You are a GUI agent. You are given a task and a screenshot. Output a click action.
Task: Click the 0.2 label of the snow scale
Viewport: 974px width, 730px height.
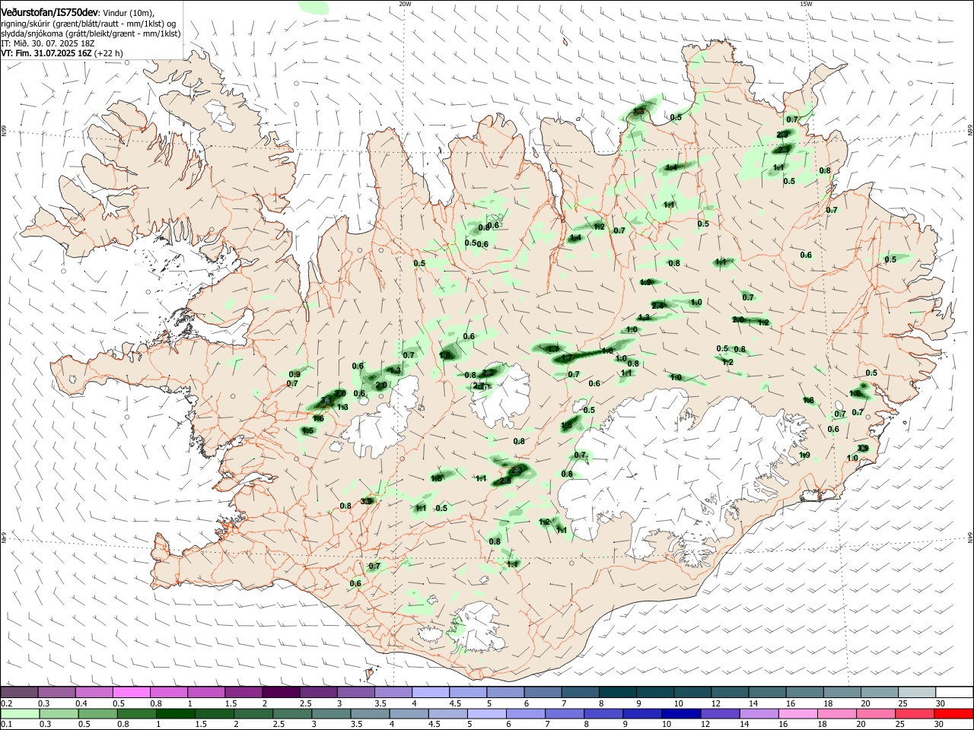point(6,703)
